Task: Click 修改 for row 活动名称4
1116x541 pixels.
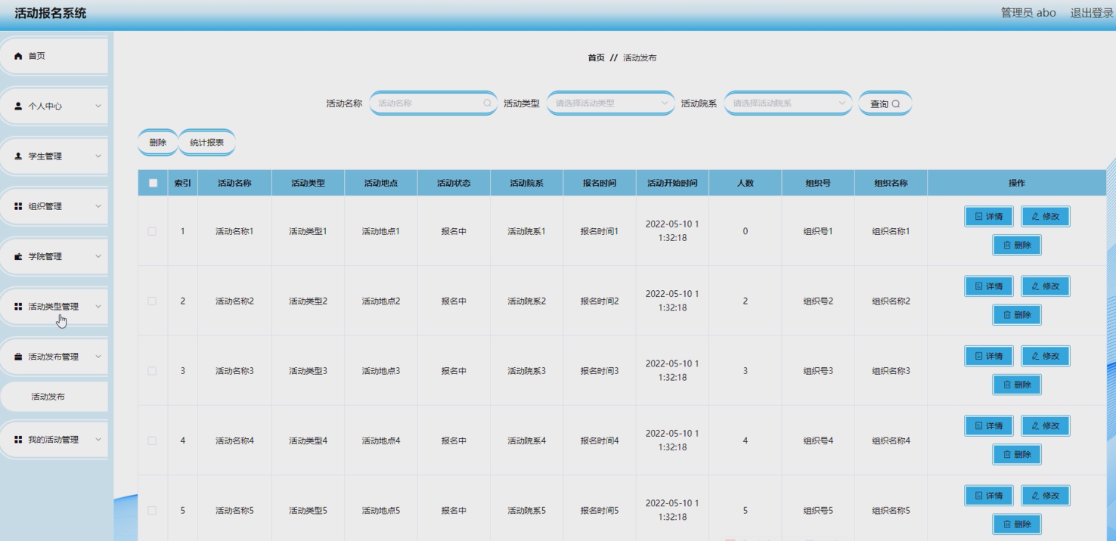Action: point(1046,426)
